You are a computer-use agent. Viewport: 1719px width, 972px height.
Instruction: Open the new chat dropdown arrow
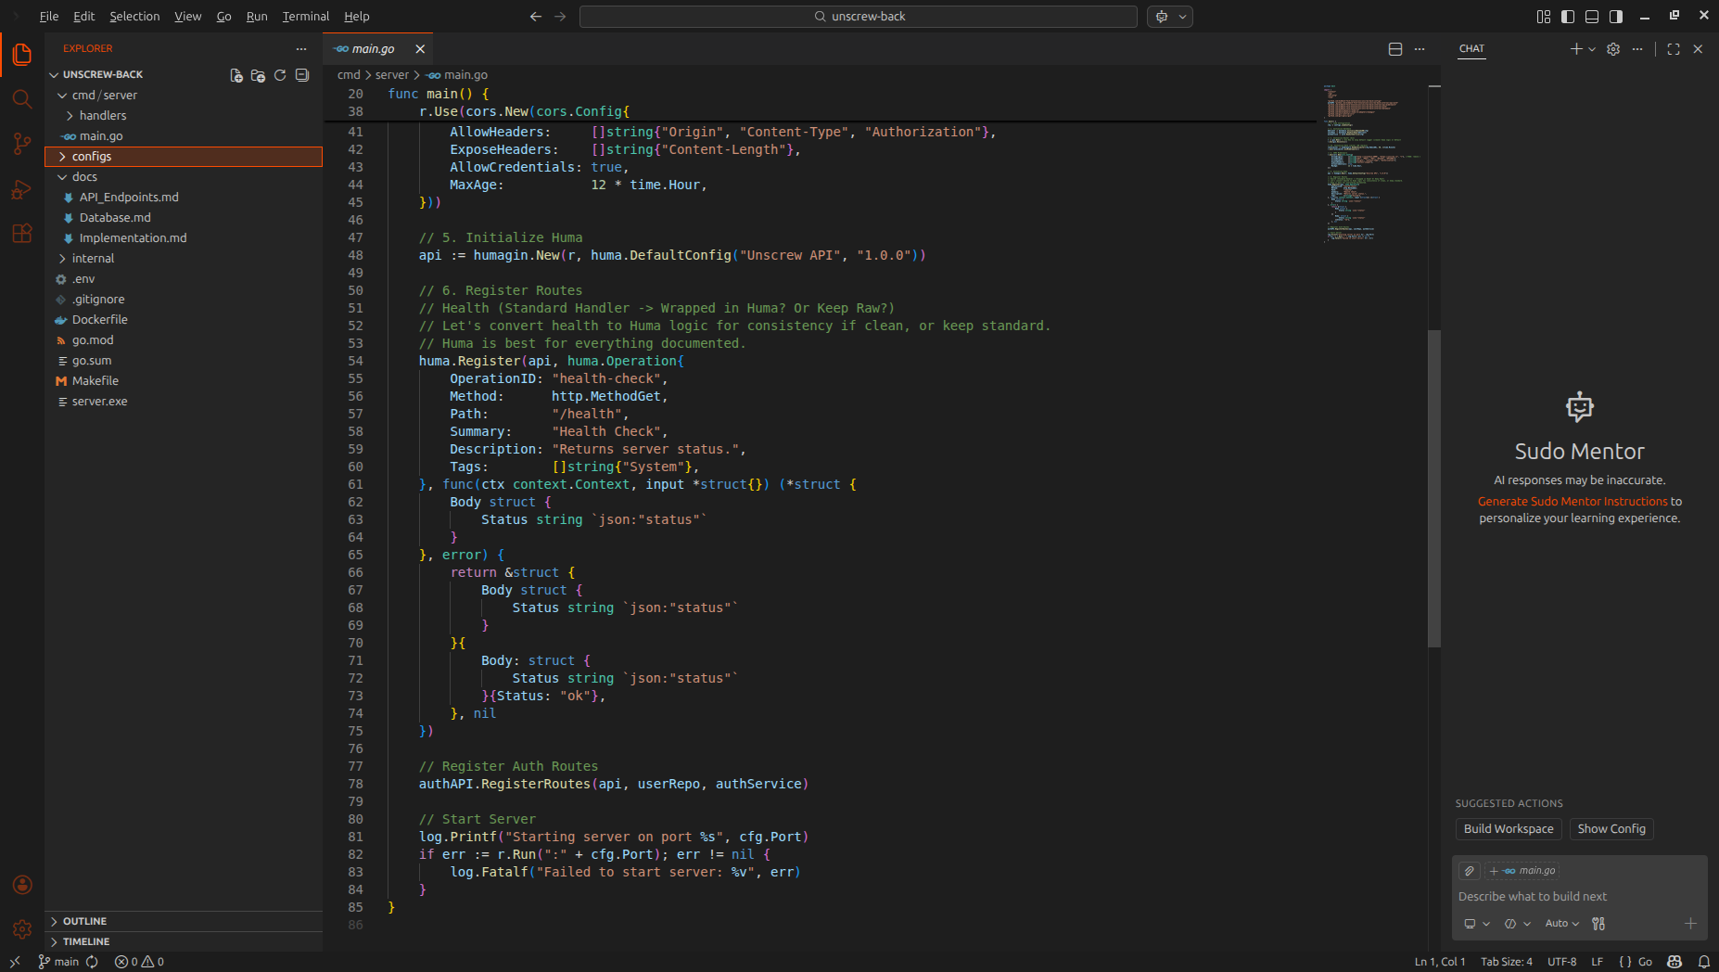point(1592,49)
